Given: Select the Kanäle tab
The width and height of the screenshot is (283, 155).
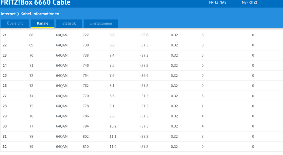Looking at the screenshot, I should point(42,24).
